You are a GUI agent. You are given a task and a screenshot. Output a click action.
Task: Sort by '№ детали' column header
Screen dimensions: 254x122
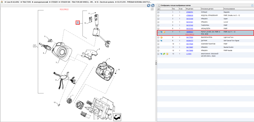point(193,9)
